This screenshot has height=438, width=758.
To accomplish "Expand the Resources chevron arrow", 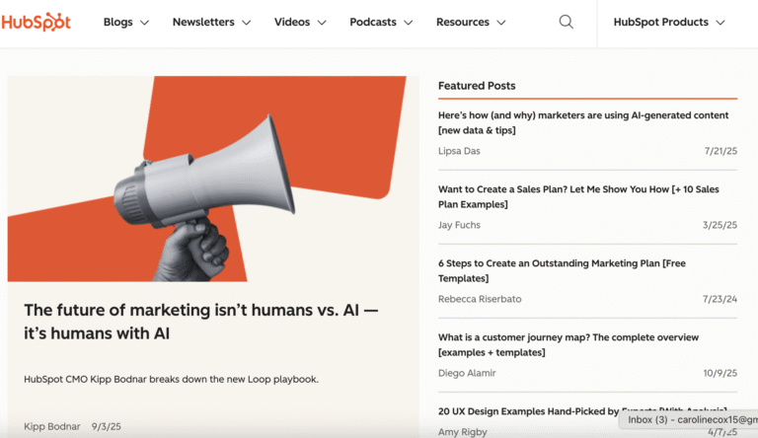I will pyautogui.click(x=501, y=23).
